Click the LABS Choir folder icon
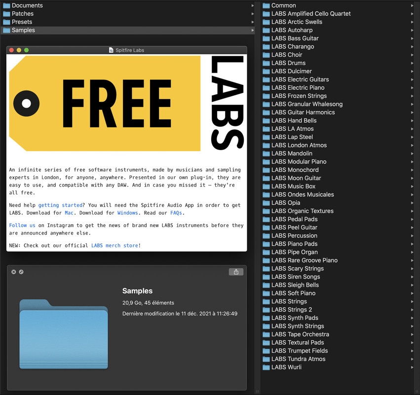The image size is (420, 395). pyautogui.click(x=266, y=55)
